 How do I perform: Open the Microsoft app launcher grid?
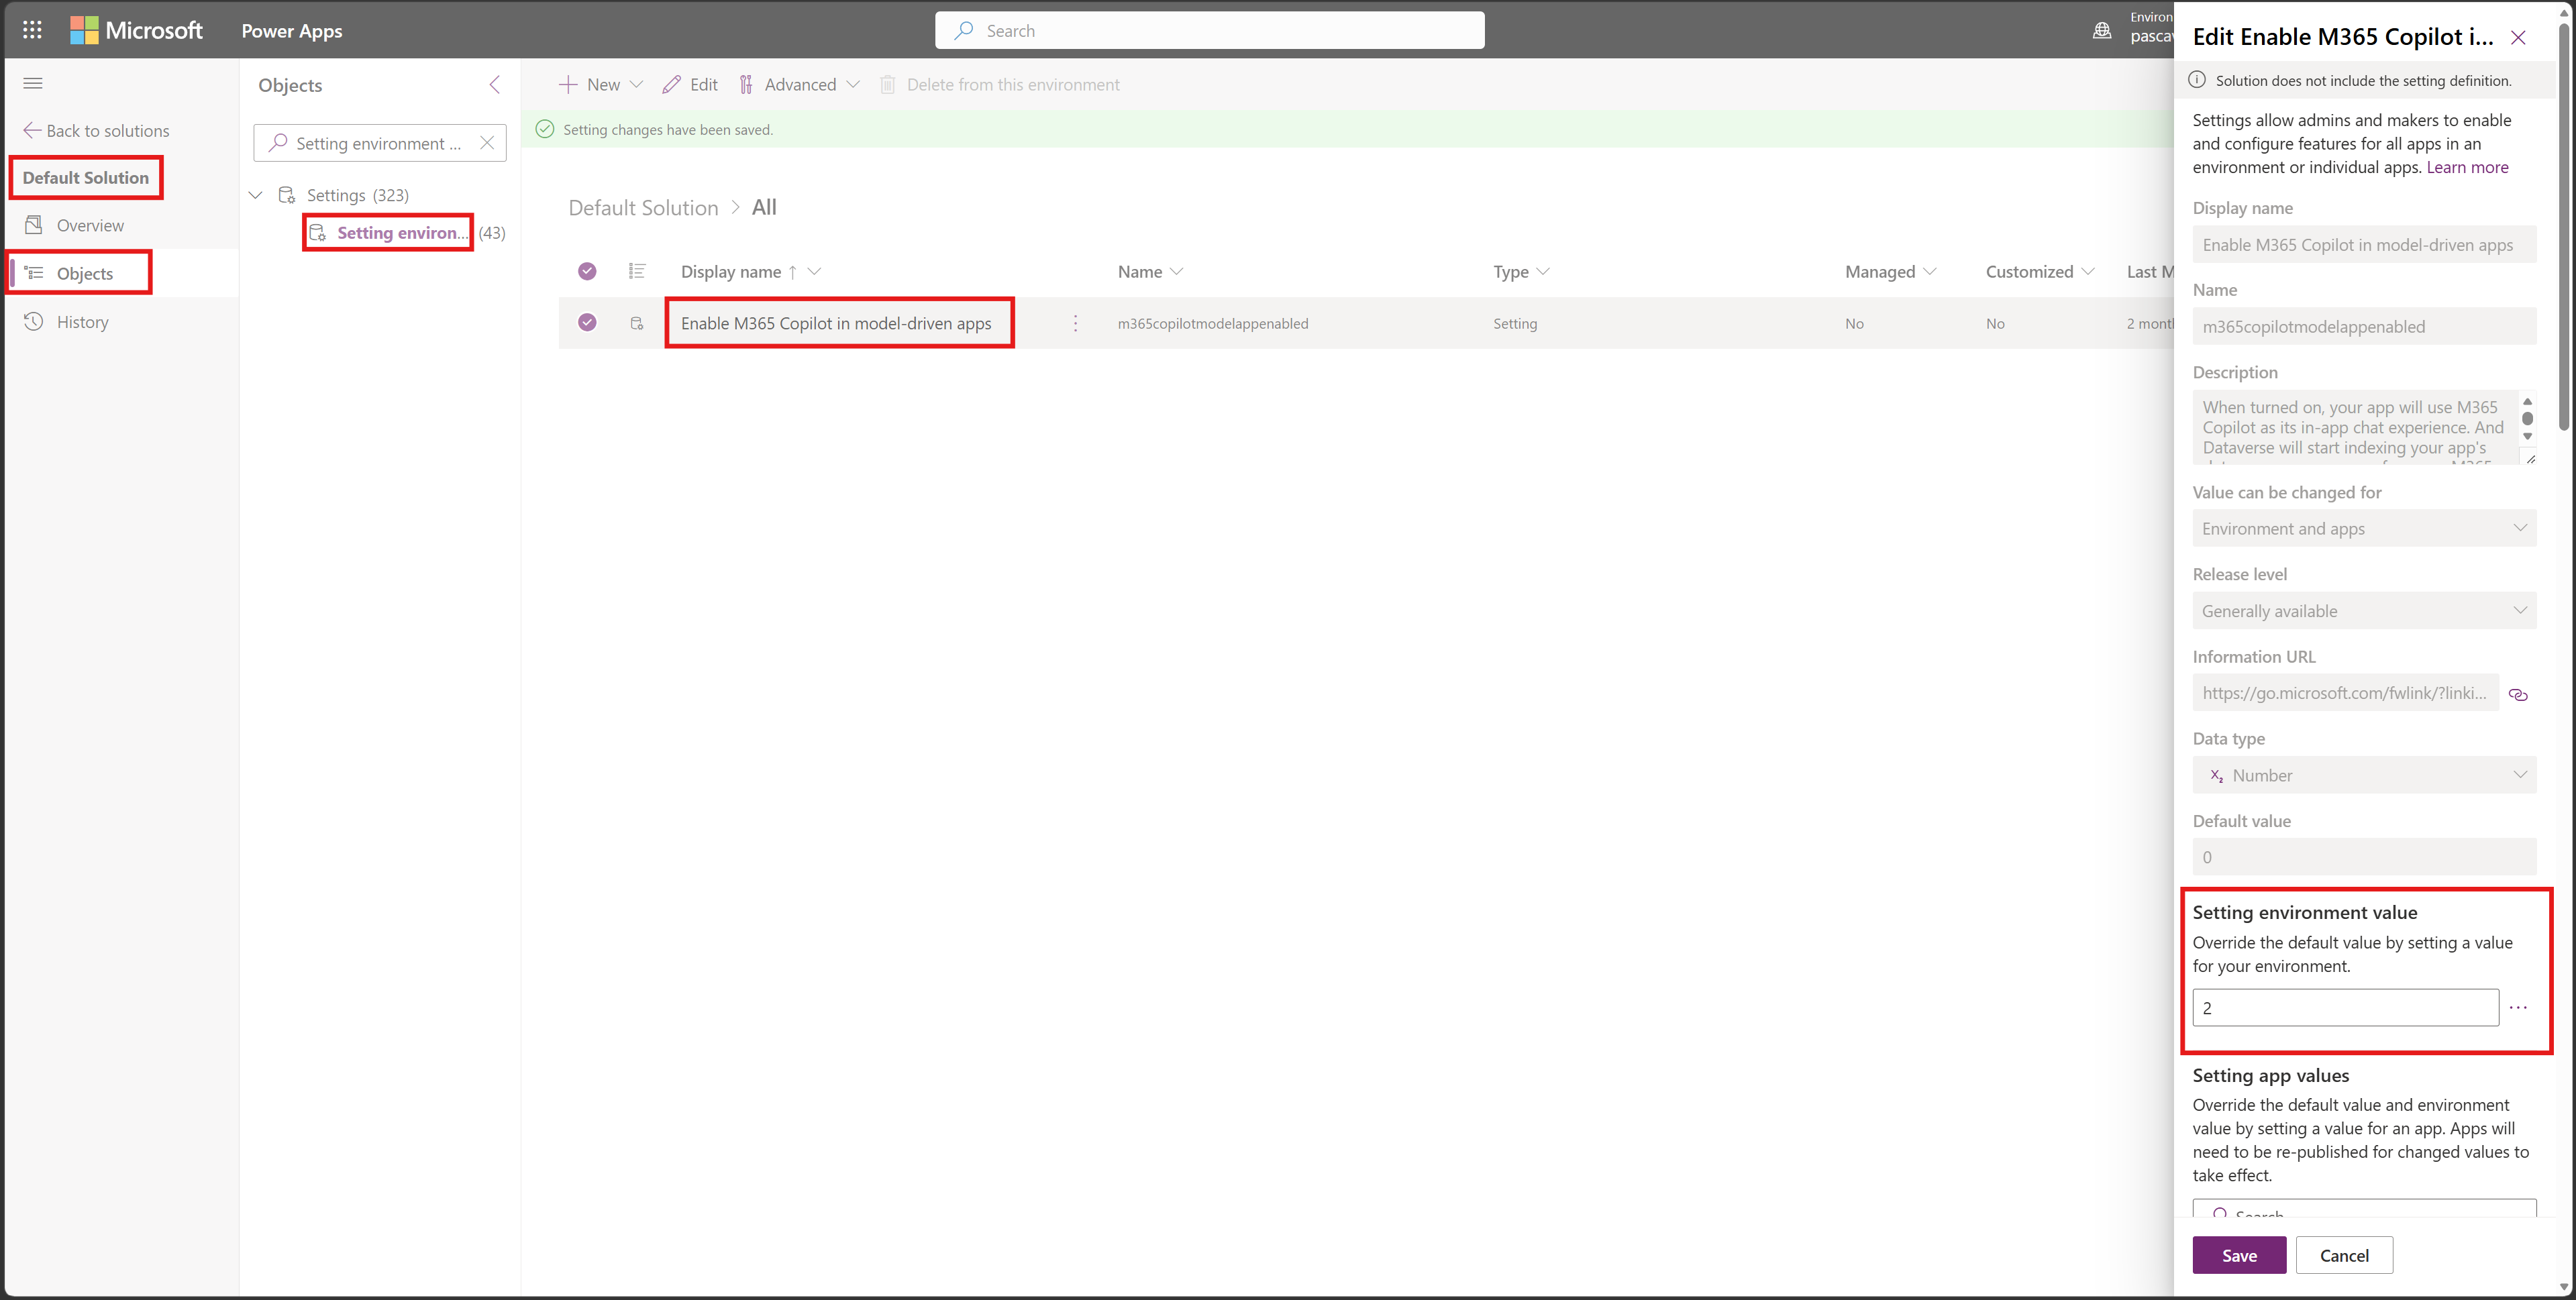point(32,30)
